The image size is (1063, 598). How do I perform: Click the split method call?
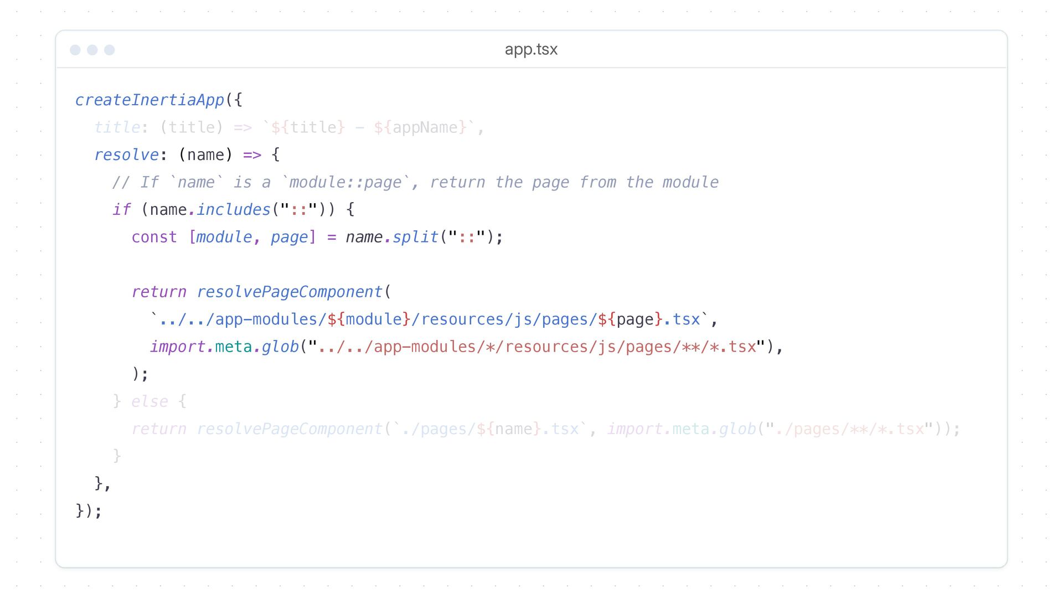415,237
